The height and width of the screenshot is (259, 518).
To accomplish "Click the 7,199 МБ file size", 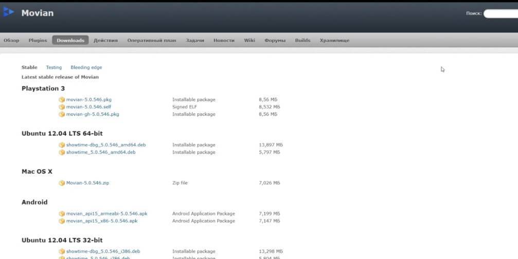I will 270,213.
